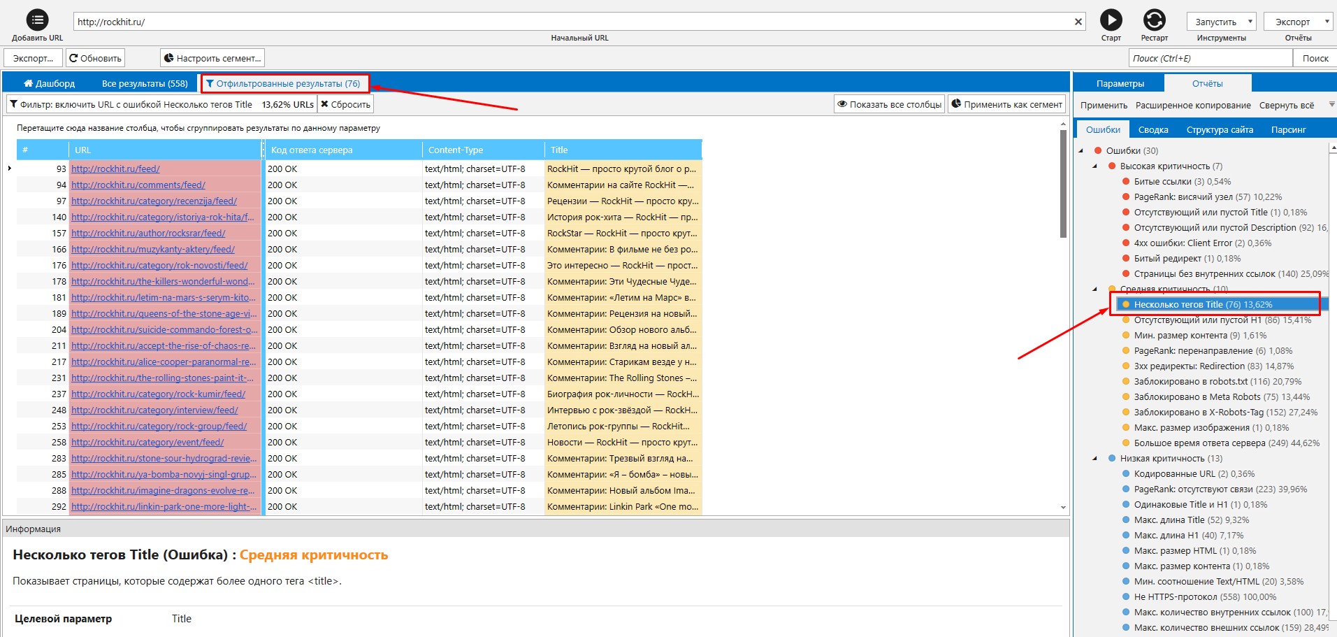Viewport: 1337px width, 637px height.
Task: Click Показать все столбцы eye button
Action: pyautogui.click(x=889, y=104)
